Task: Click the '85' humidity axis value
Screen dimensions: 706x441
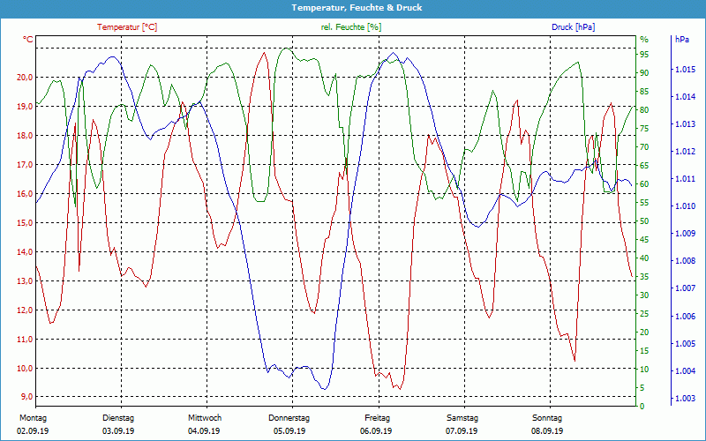Action: pos(644,92)
